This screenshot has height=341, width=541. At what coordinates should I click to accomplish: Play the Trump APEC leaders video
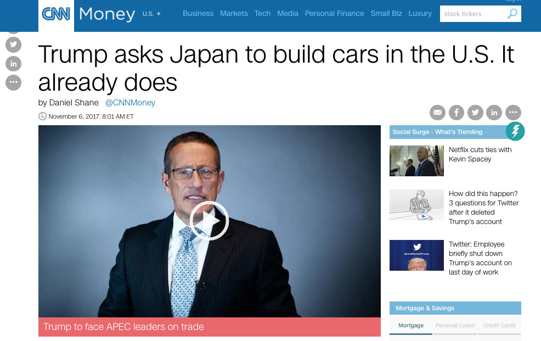click(x=210, y=221)
